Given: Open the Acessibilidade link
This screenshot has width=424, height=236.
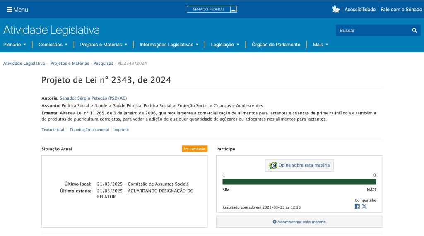Looking at the screenshot, I should 360,9.
